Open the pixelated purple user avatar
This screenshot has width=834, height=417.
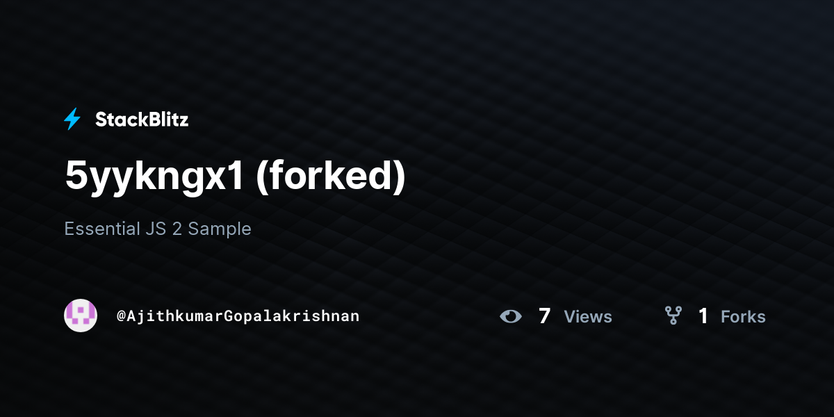81,316
